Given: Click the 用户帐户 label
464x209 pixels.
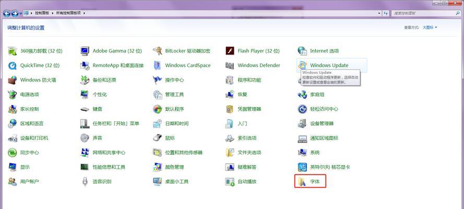Looking at the screenshot, I should pyautogui.click(x=30, y=181).
